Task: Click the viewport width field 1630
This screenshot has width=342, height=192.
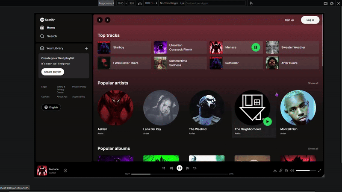Action: [x=121, y=3]
